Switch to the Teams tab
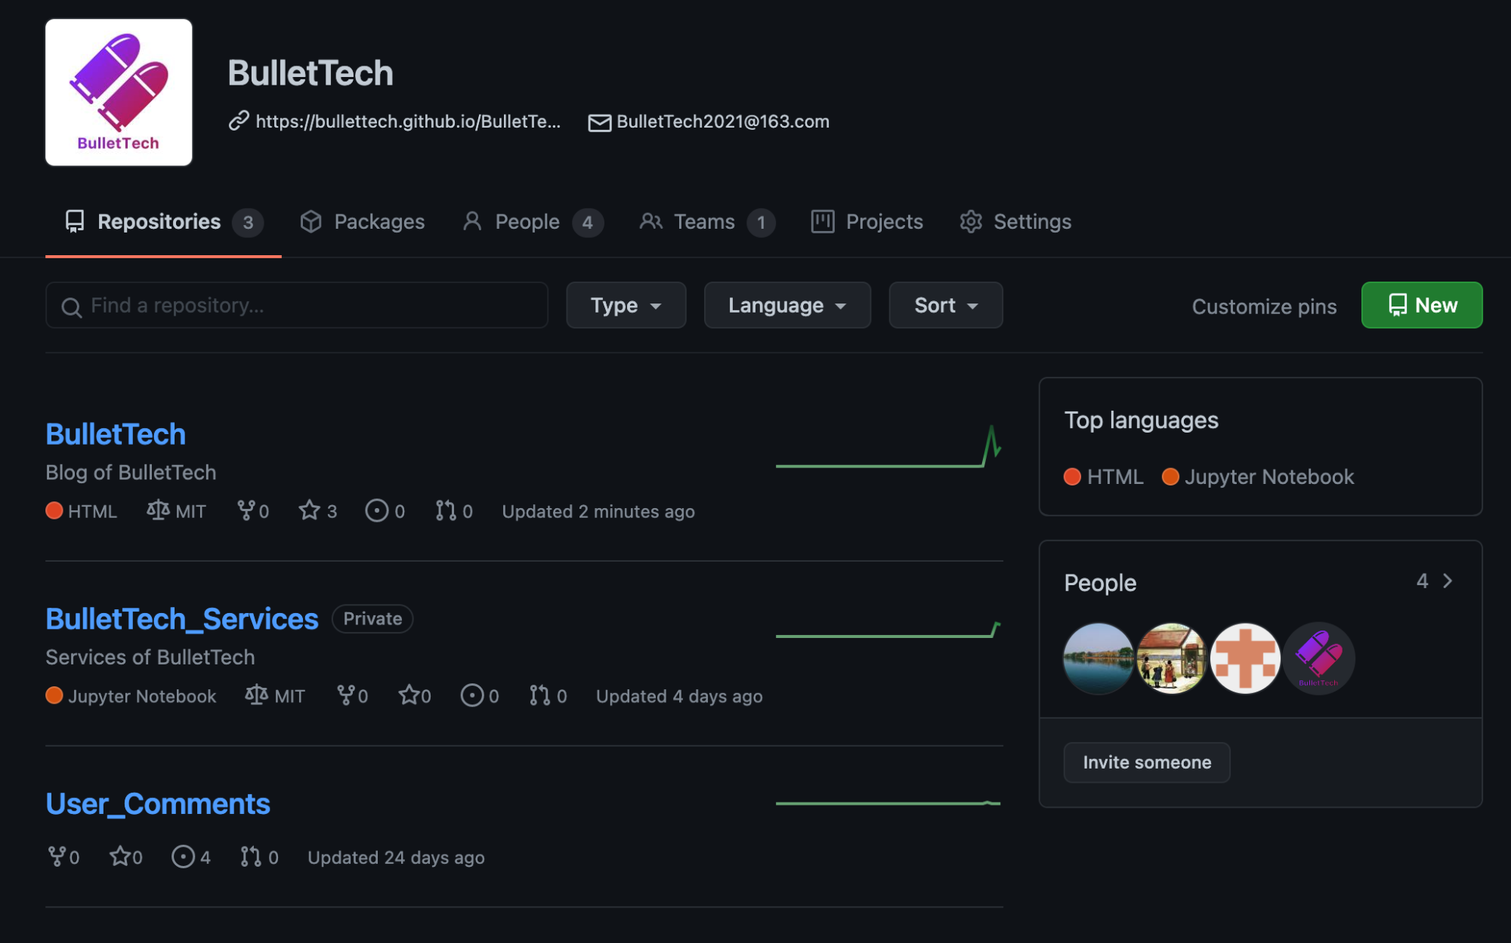The image size is (1511, 943). (x=707, y=222)
